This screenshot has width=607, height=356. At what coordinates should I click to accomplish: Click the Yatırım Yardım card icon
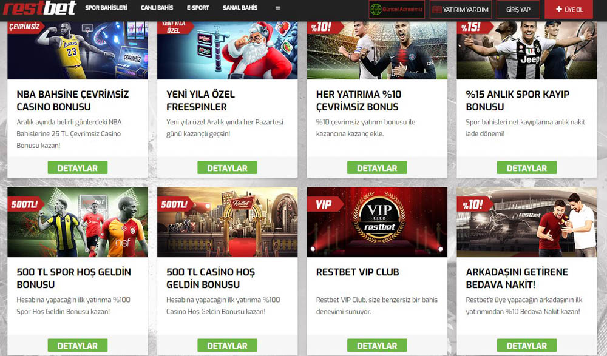tap(436, 10)
